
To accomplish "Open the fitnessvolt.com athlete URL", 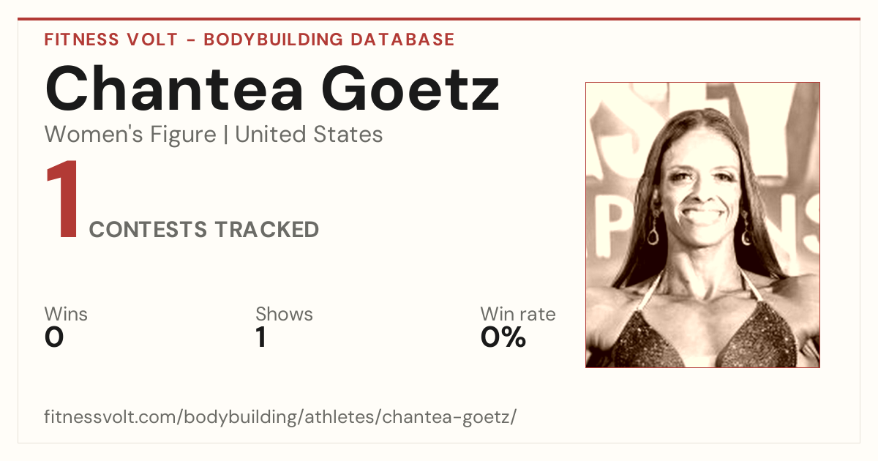I will tap(280, 418).
